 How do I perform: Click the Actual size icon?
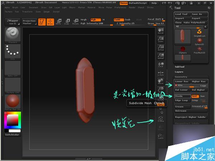tap(161, 48)
